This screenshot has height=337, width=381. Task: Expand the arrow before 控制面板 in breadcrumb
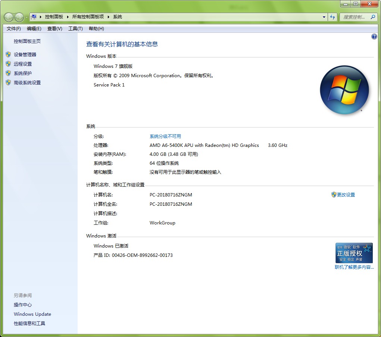[40, 17]
